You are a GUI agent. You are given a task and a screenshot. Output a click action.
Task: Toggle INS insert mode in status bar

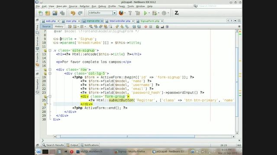(239, 146)
